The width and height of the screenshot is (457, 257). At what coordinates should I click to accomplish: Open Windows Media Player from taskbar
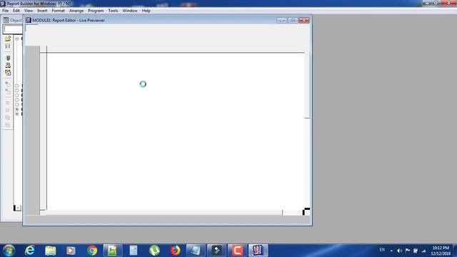click(x=71, y=251)
